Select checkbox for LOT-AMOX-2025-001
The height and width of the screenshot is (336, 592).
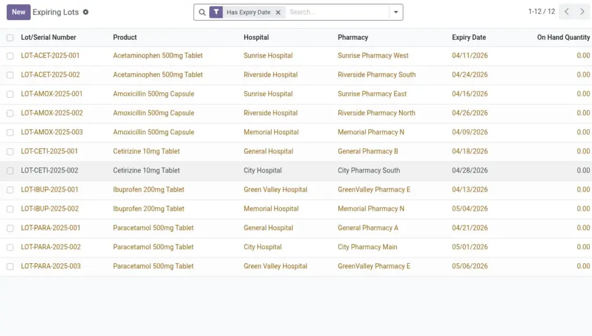(x=10, y=94)
